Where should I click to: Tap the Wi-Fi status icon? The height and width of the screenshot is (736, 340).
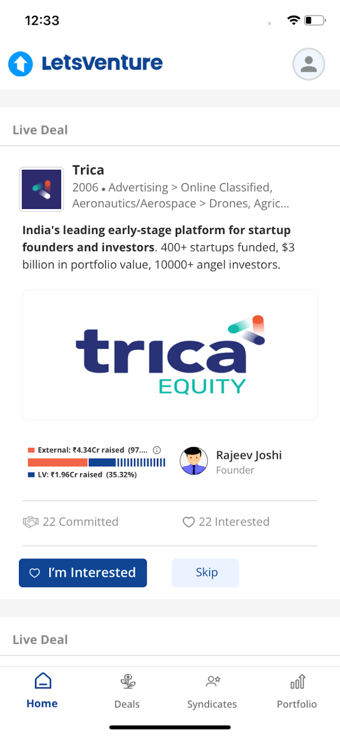[x=293, y=20]
